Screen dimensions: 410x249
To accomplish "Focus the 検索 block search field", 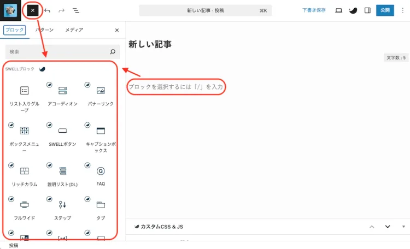I will (x=62, y=52).
